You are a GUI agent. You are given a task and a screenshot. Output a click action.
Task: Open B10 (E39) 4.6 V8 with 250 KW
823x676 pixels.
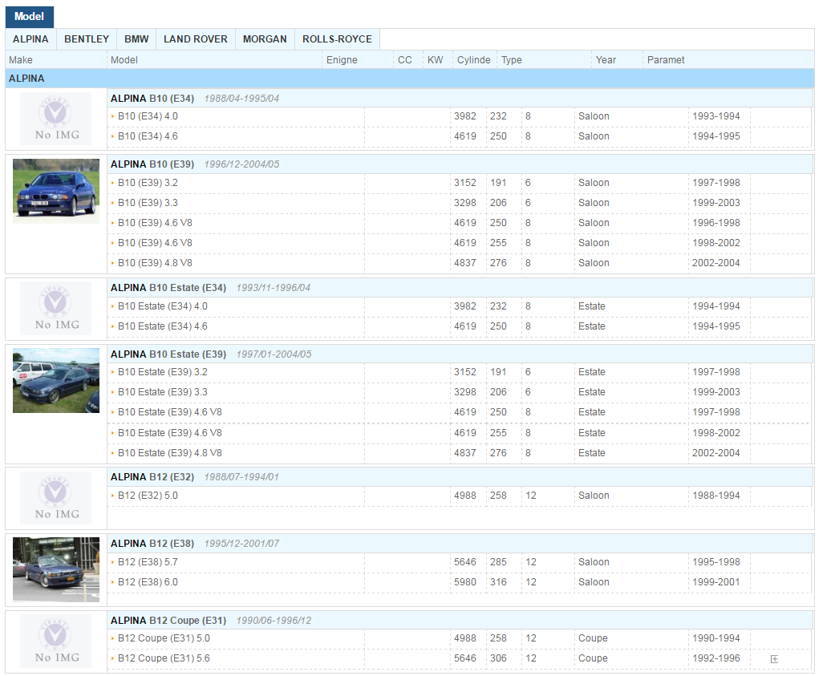155,223
